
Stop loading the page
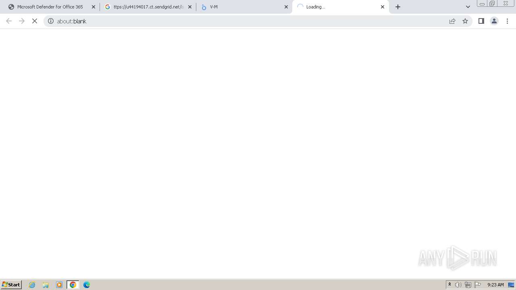point(35,21)
